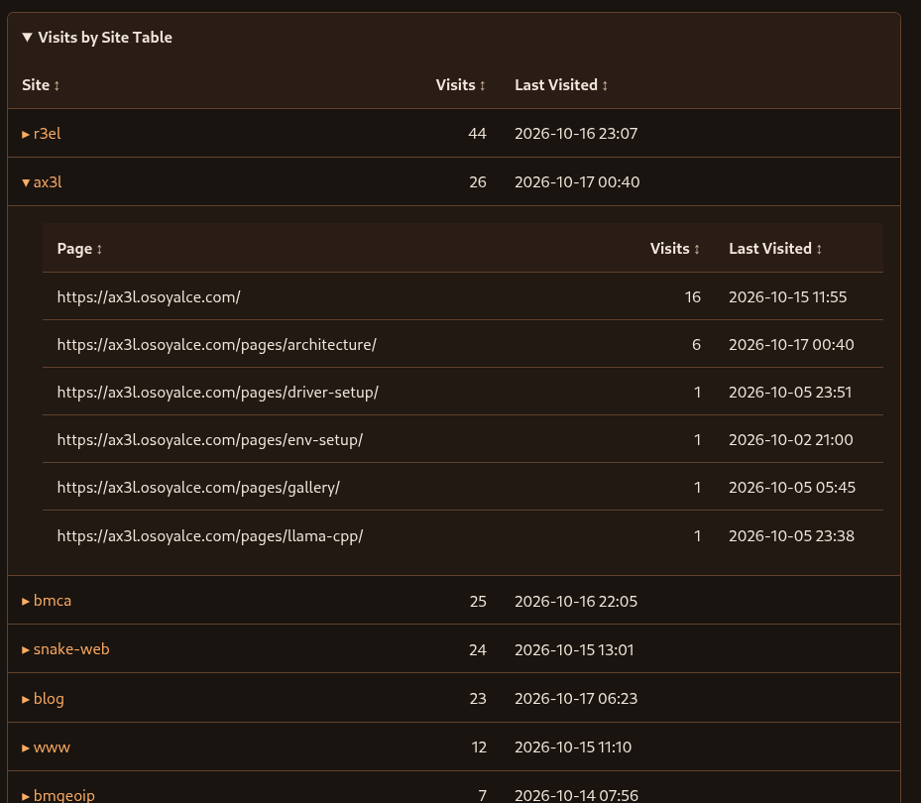Click www last visited 2026-10-15 11:10
This screenshot has height=803, width=921.
click(573, 747)
